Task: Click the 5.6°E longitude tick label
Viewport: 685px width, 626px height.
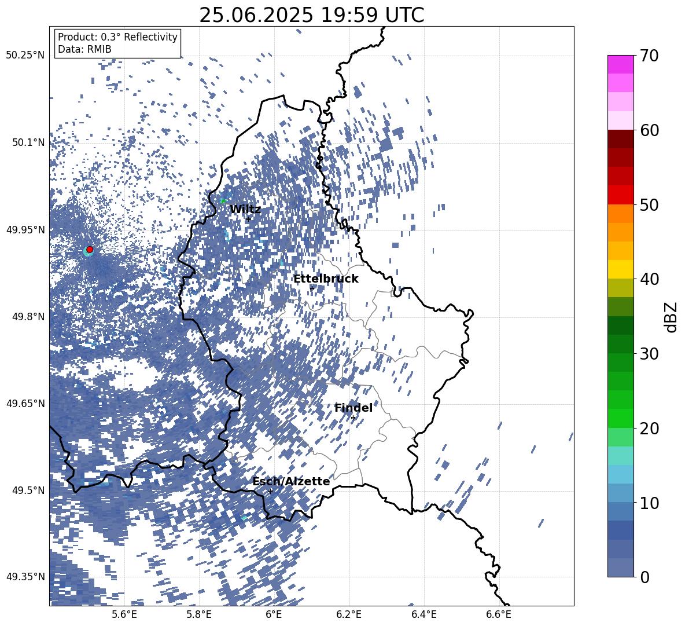Action: [124, 614]
